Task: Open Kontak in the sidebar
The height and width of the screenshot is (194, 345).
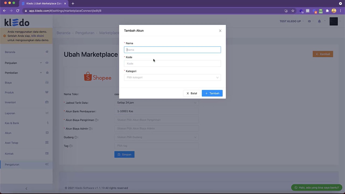Action: pos(9,154)
